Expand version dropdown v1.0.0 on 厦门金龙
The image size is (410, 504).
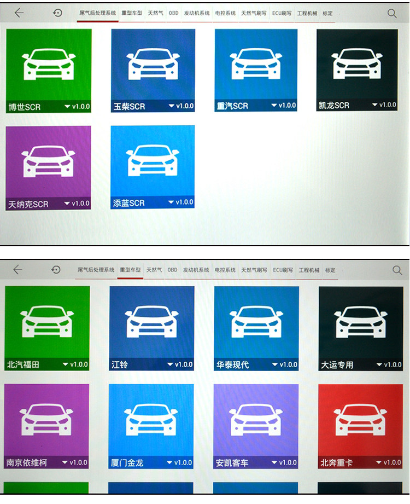[179, 463]
